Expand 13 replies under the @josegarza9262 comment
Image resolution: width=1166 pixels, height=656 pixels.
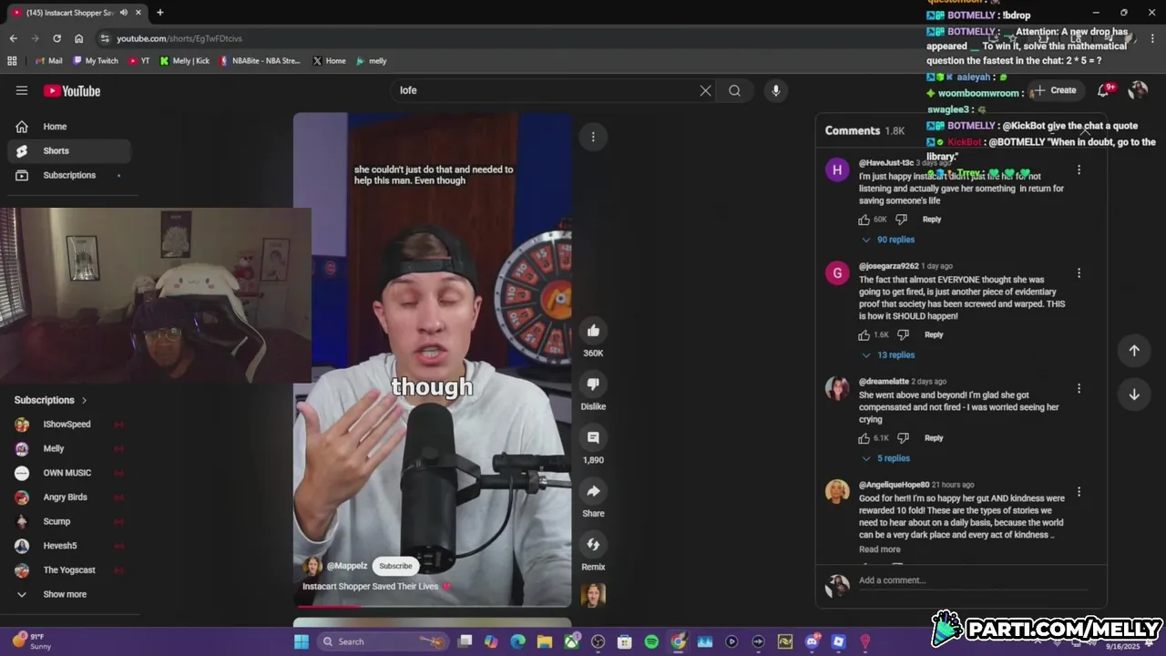888,355
